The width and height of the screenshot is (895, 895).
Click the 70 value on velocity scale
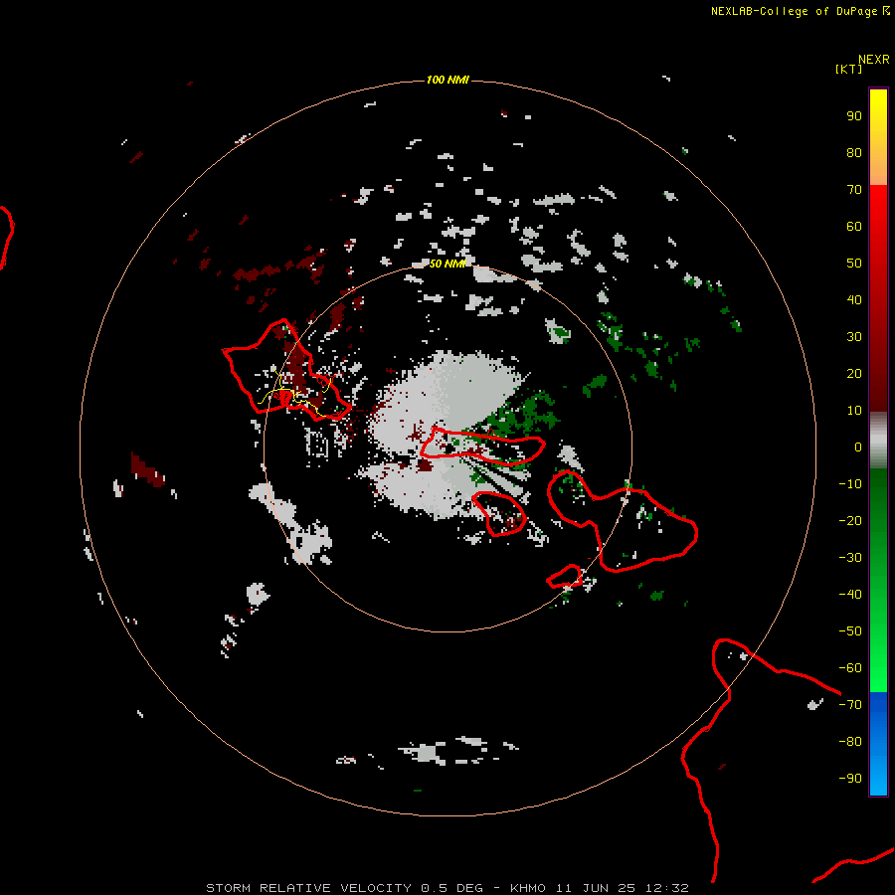point(854,190)
